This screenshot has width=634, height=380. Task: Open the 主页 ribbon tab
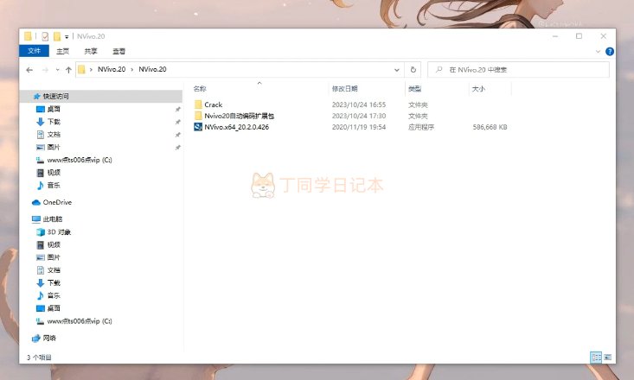62,51
